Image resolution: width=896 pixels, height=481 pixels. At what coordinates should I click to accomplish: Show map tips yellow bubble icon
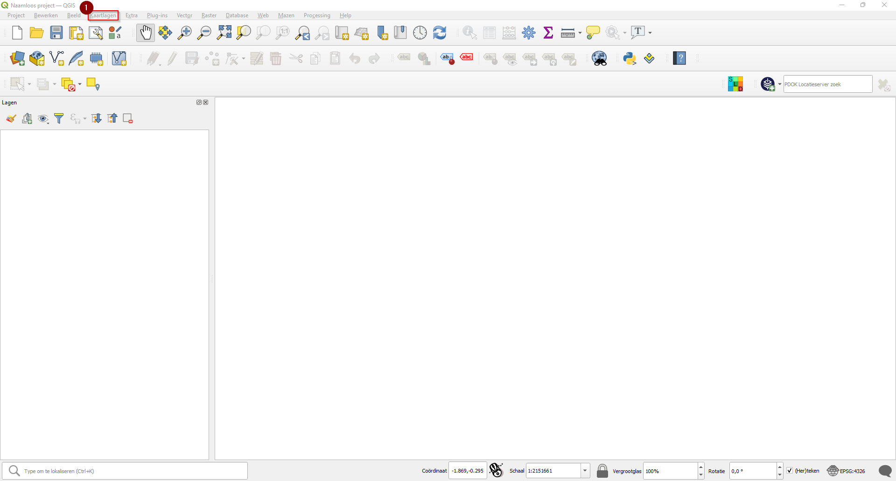[593, 33]
